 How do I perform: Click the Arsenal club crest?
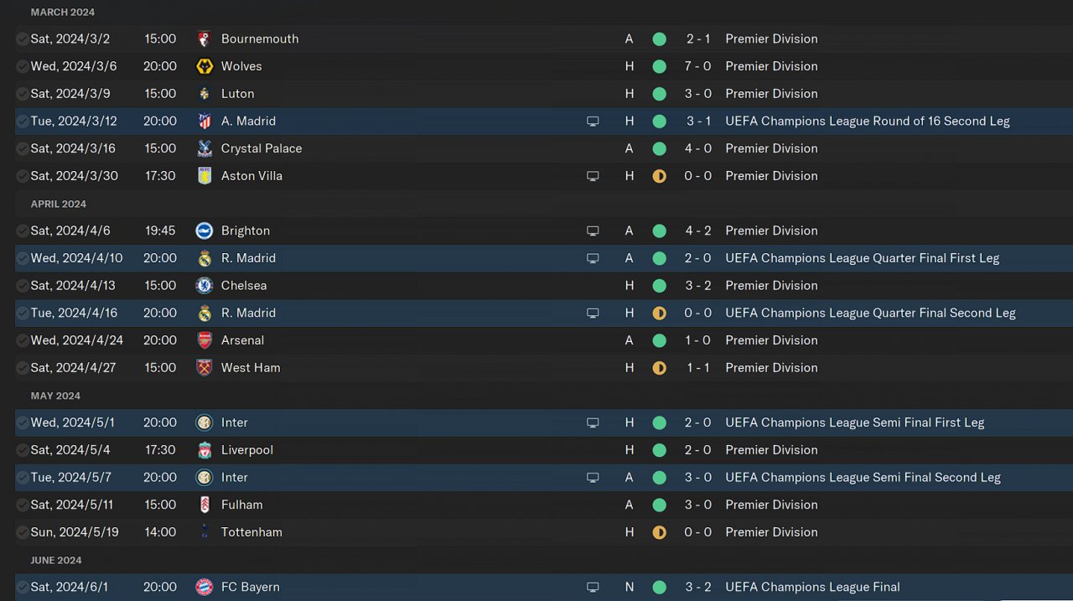[x=204, y=340]
